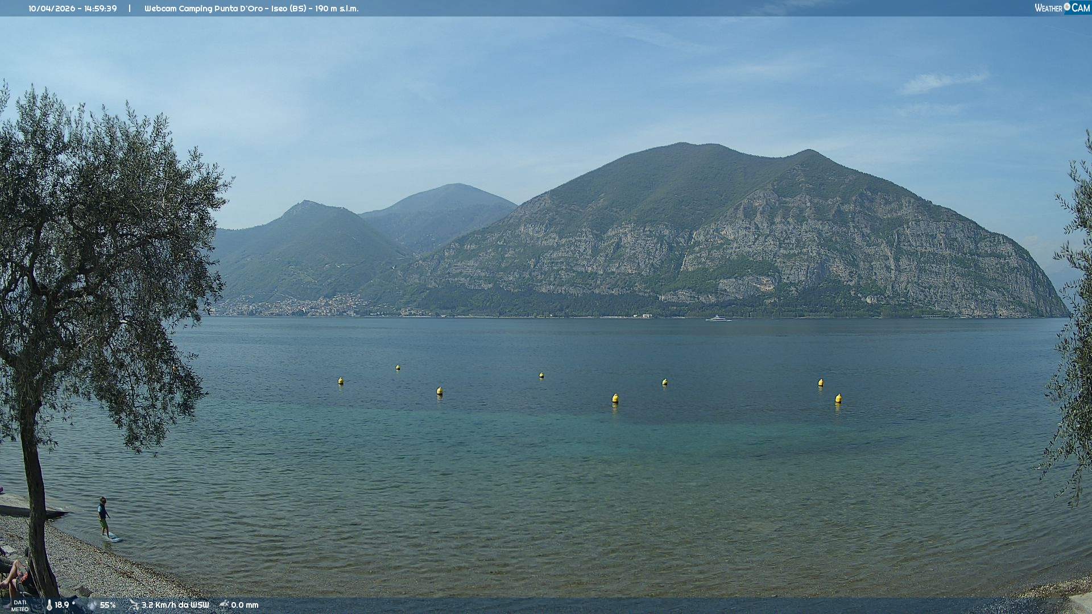The height and width of the screenshot is (614, 1092).
Task: Click the 55% humidity value
Action: pos(108,605)
